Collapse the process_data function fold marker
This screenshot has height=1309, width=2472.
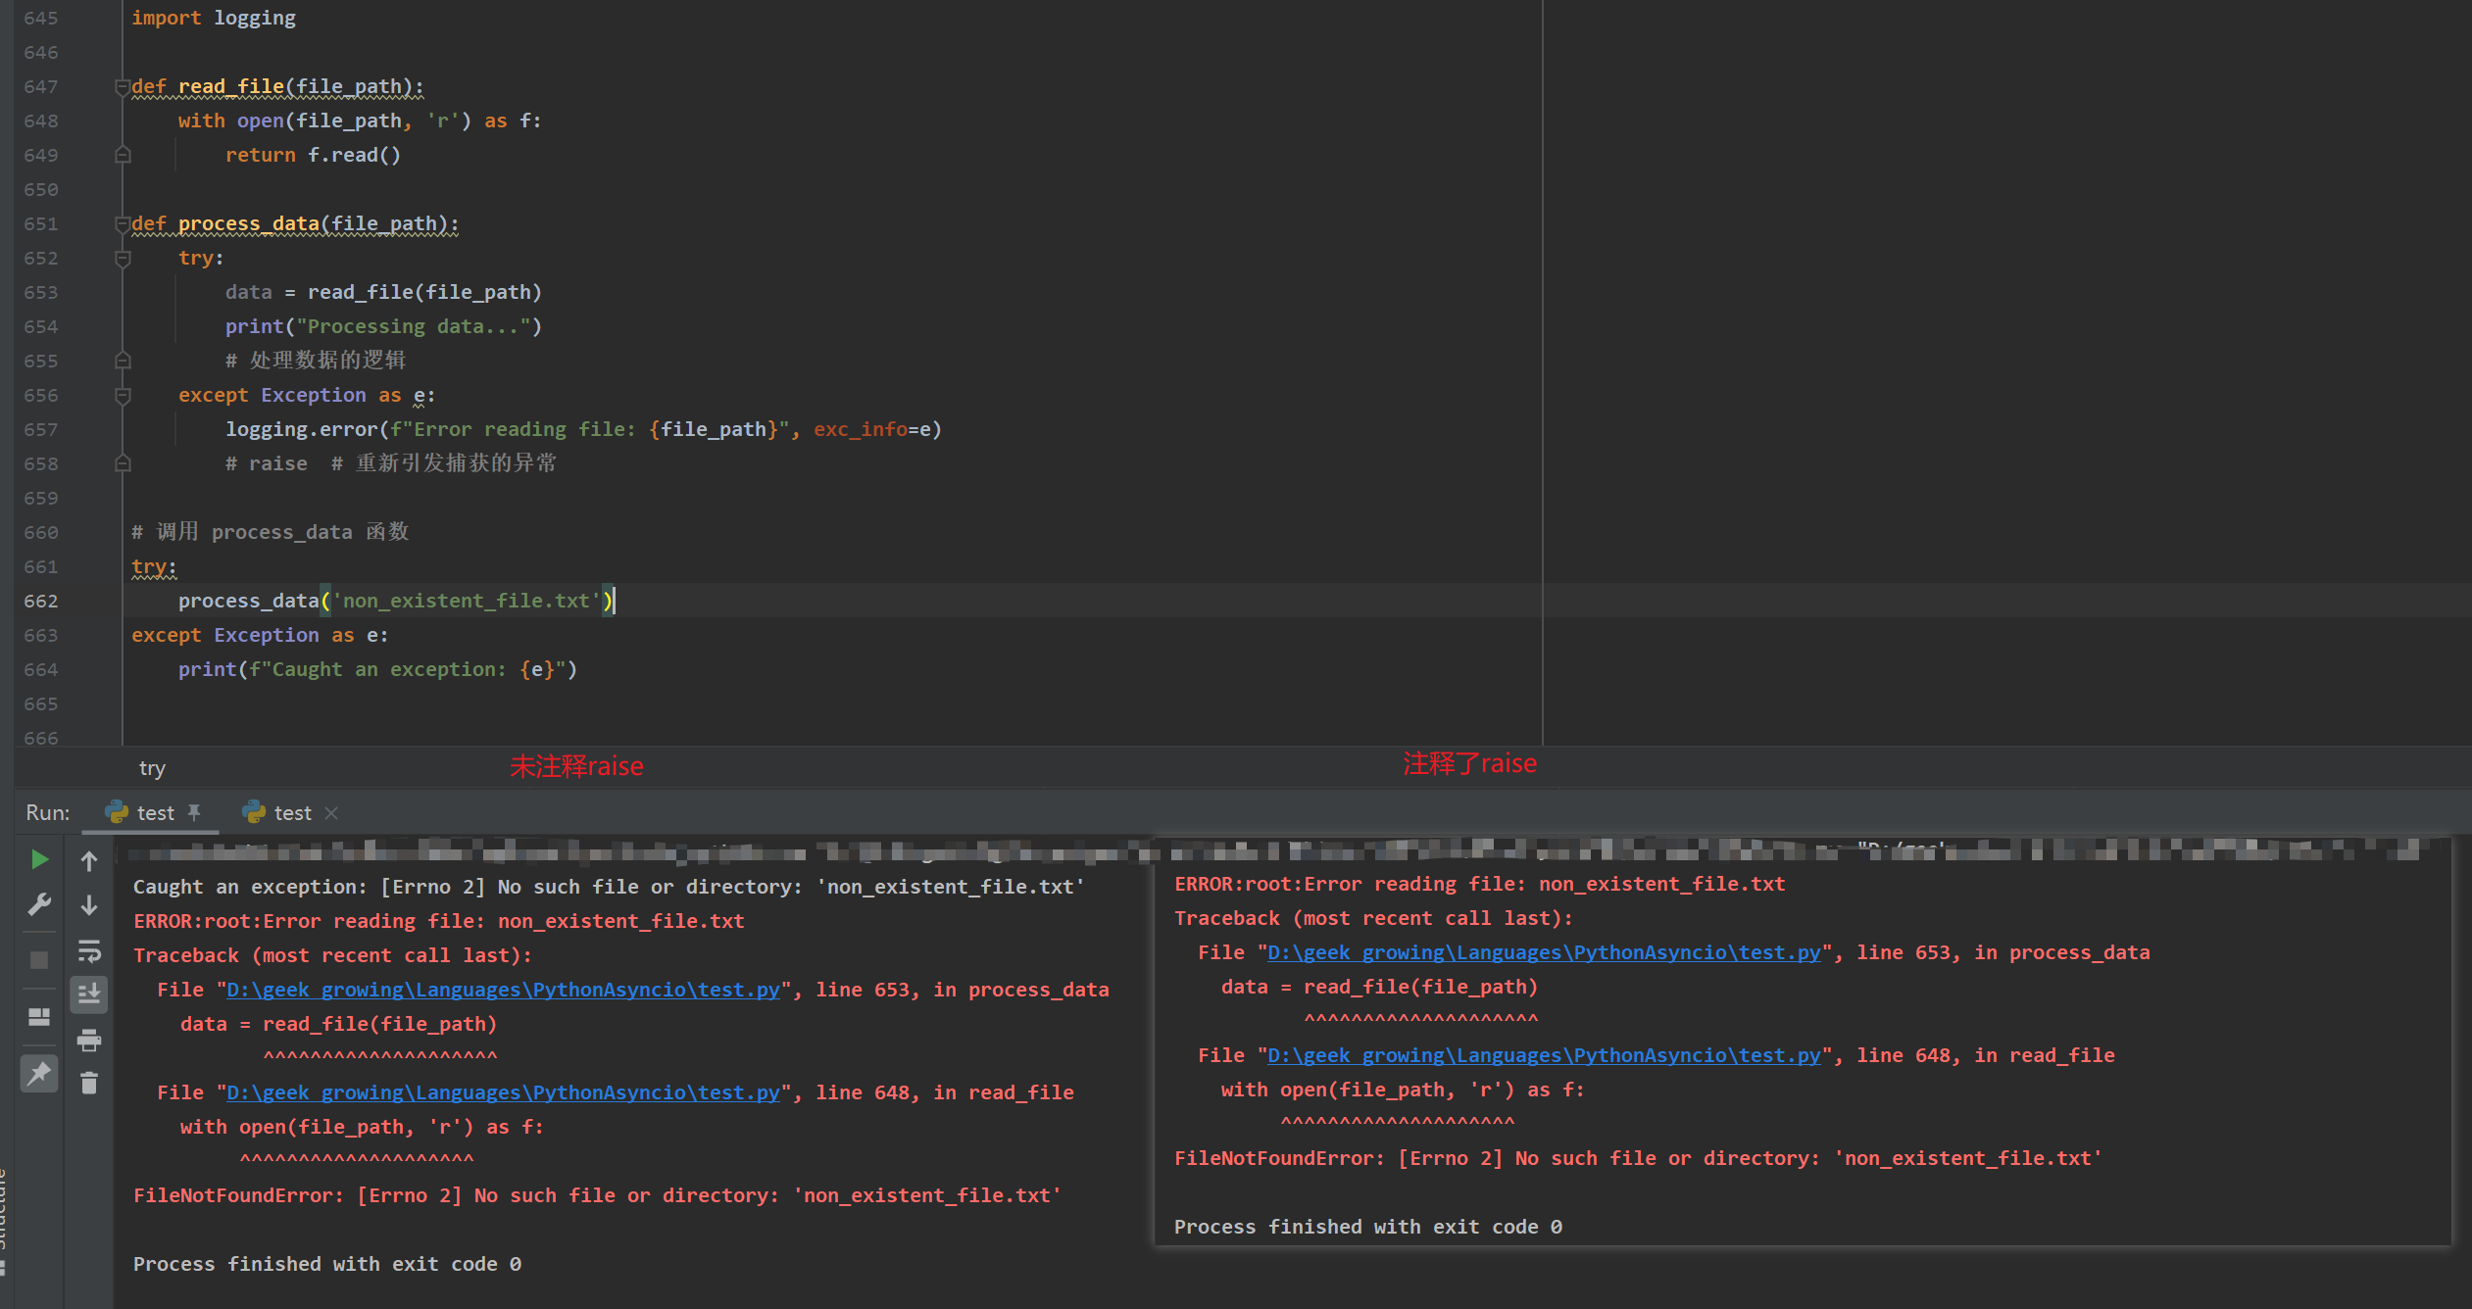coord(123,224)
